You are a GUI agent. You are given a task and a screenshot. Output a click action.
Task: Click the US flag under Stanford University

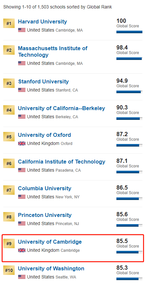pos(22,90)
